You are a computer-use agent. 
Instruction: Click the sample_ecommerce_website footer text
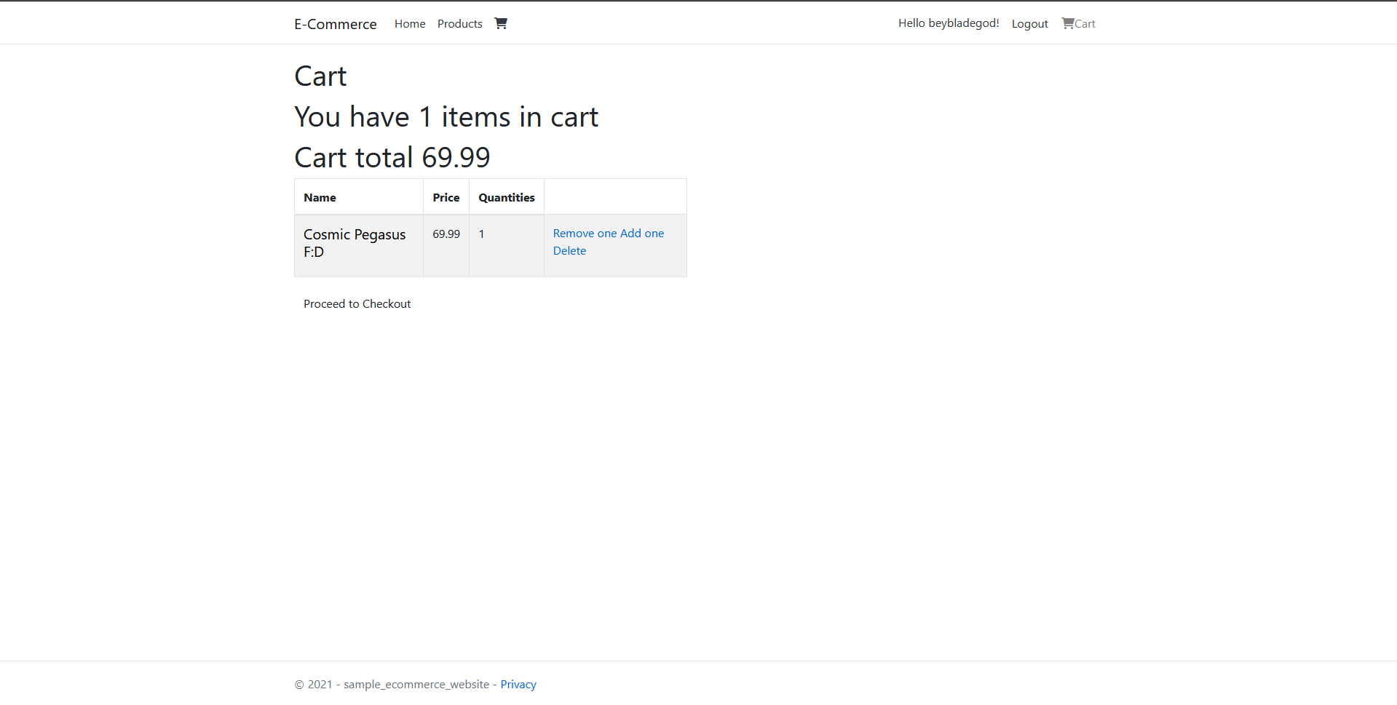click(x=416, y=684)
